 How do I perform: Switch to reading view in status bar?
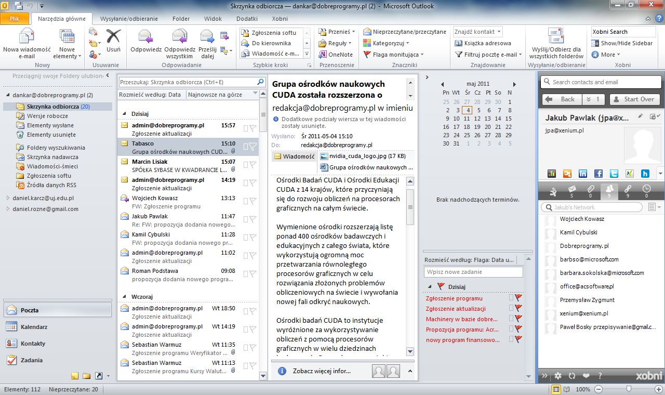pos(568,389)
